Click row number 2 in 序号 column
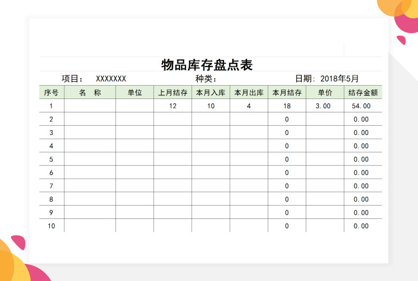418x281 pixels. tap(51, 119)
